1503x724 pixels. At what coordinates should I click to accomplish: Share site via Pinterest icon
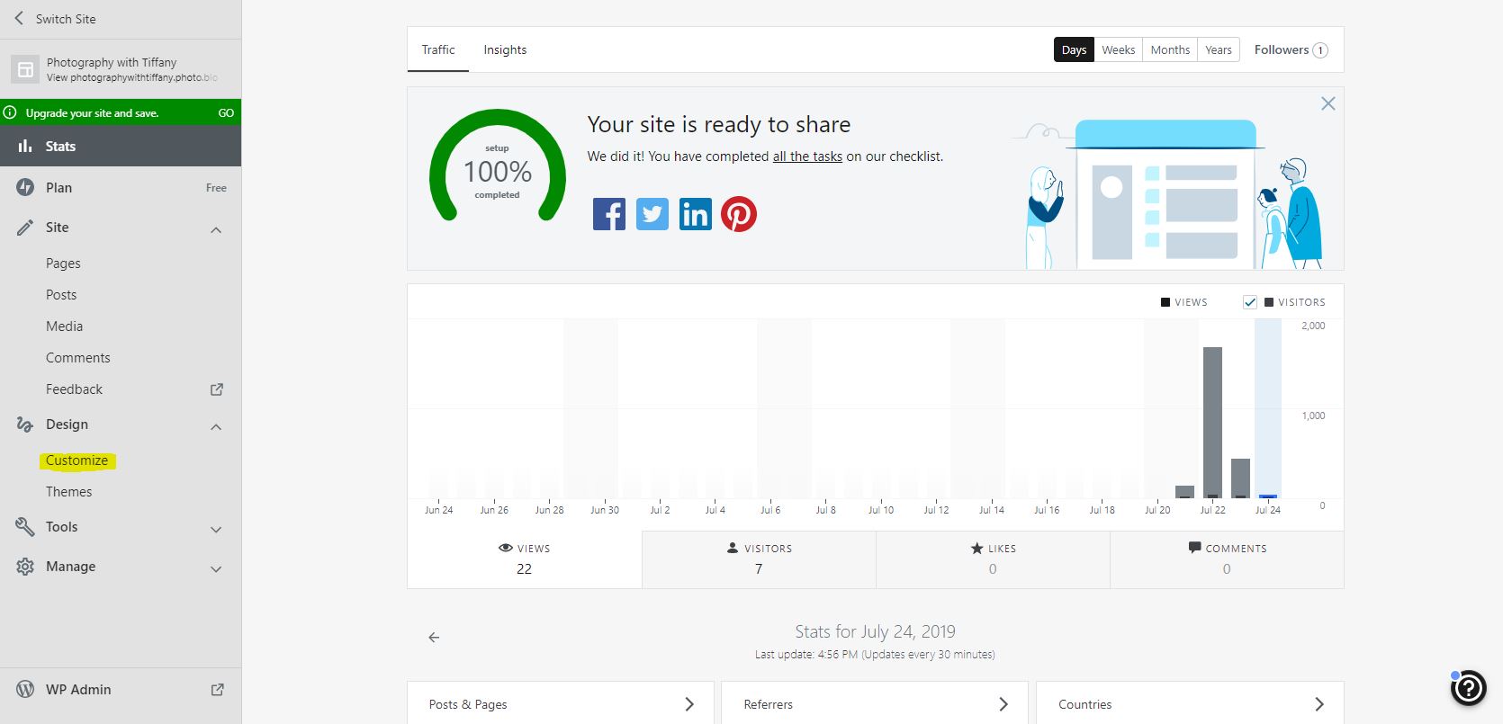coord(738,214)
